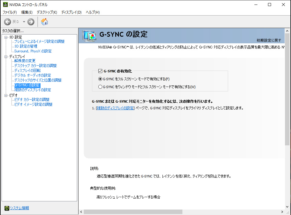The height and width of the screenshot is (215, 291).
Task: Uncheck the G-SYNC の有効化 checkbox
Action: [x=100, y=71]
